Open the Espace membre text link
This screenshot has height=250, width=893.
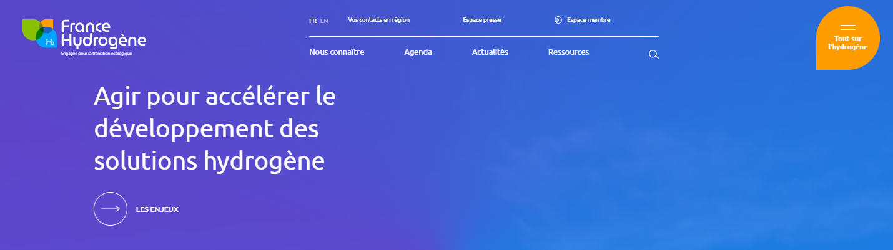point(588,20)
